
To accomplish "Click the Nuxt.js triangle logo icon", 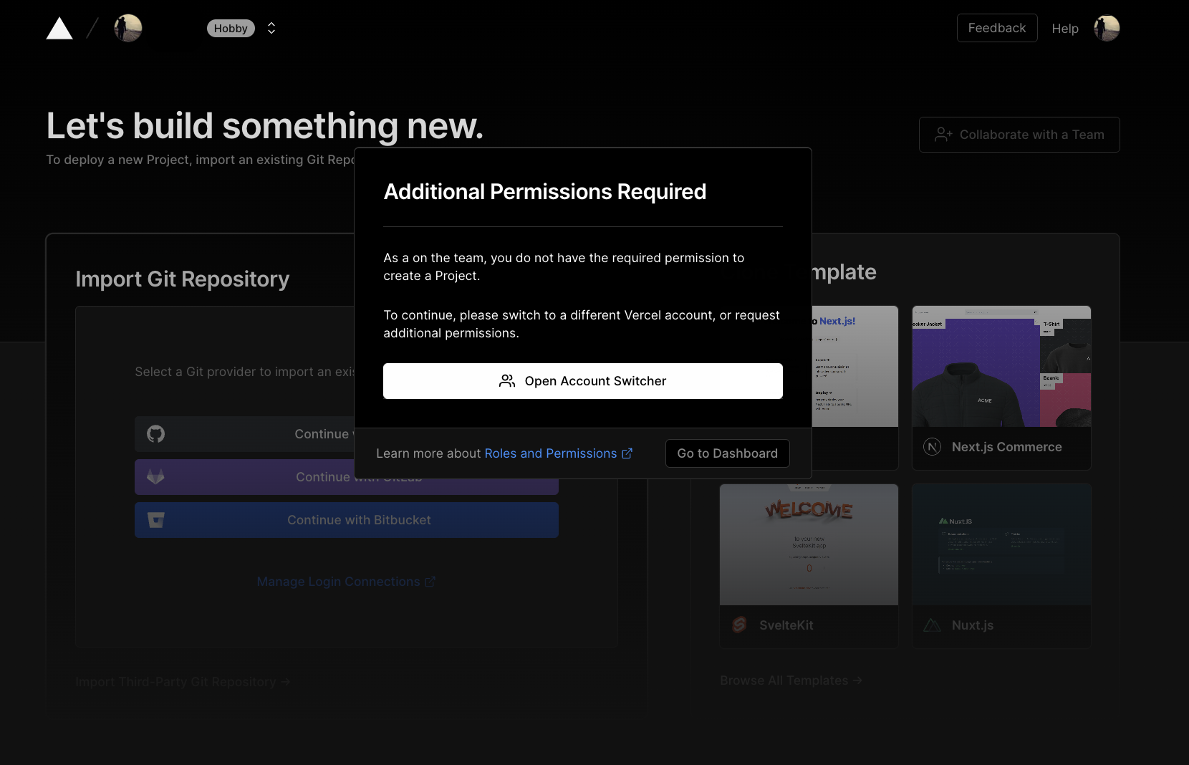I will click(x=933, y=625).
